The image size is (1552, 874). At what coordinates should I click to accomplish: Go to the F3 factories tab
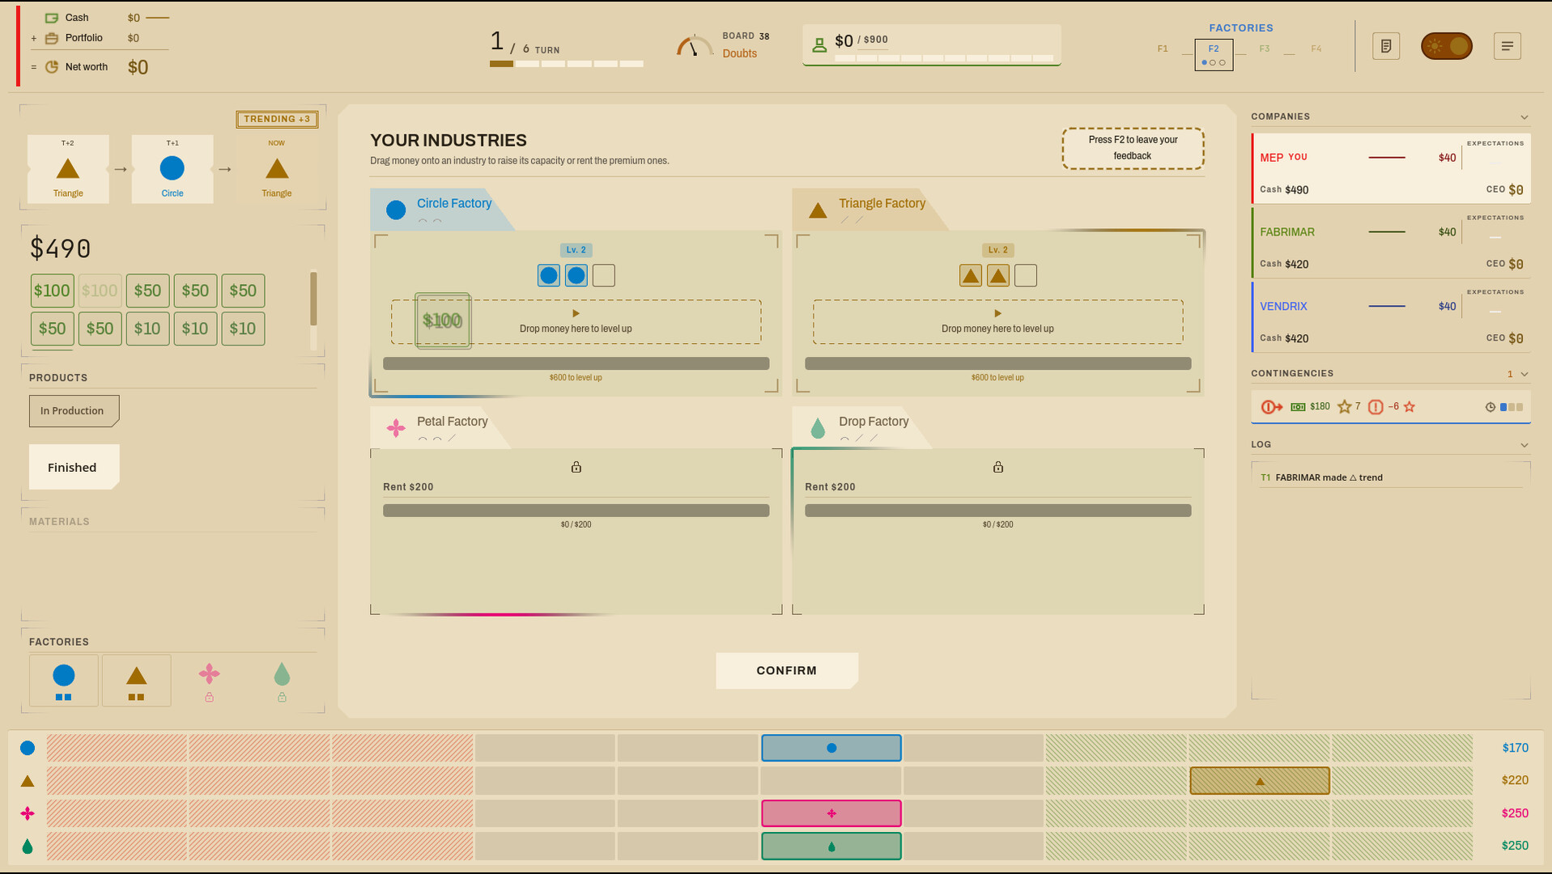coord(1265,49)
